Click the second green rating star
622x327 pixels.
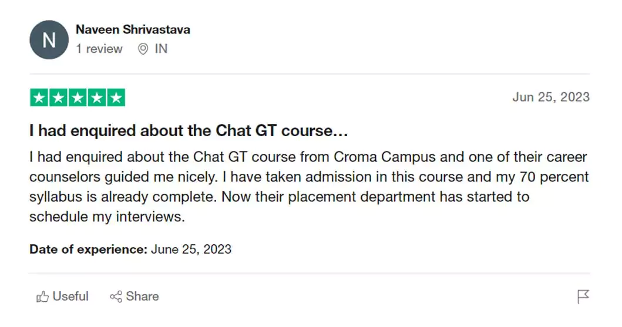pos(58,97)
